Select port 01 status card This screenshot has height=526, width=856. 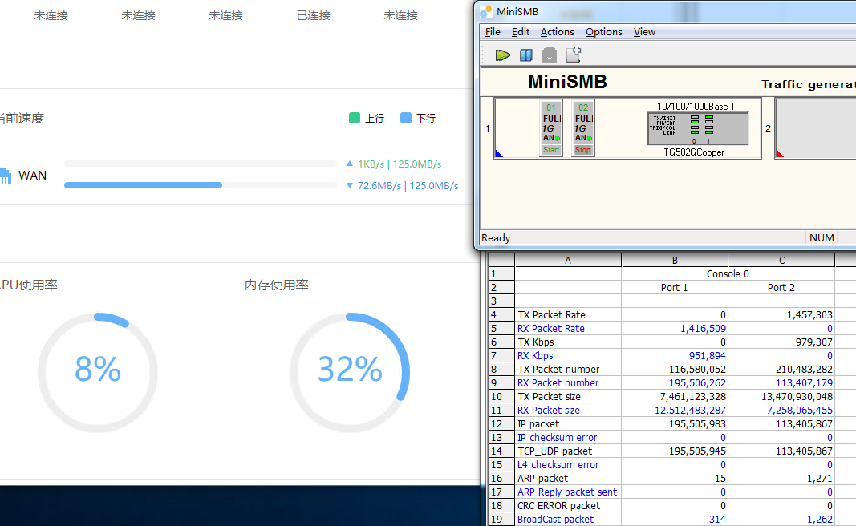click(x=551, y=128)
